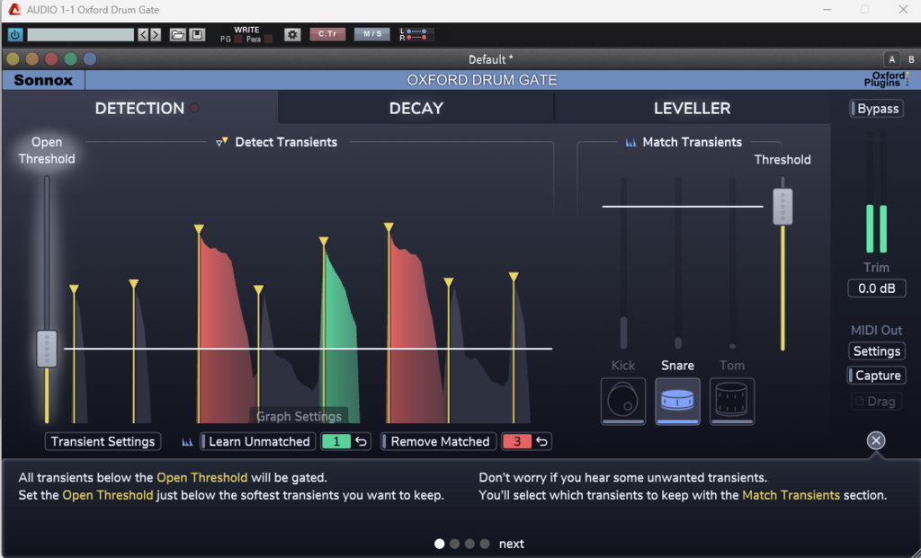
Task: Undo learned transients next to green 1
Action: point(362,441)
